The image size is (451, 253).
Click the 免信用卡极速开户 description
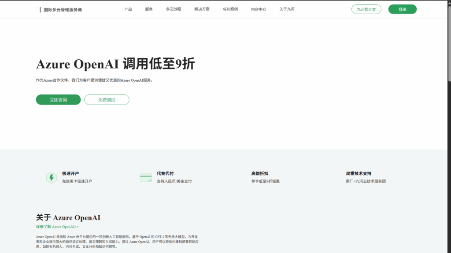point(77,181)
